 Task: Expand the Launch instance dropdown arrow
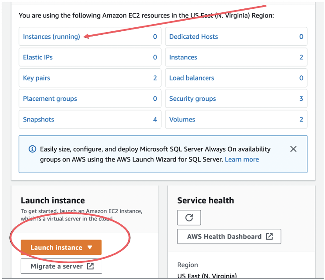coord(90,247)
